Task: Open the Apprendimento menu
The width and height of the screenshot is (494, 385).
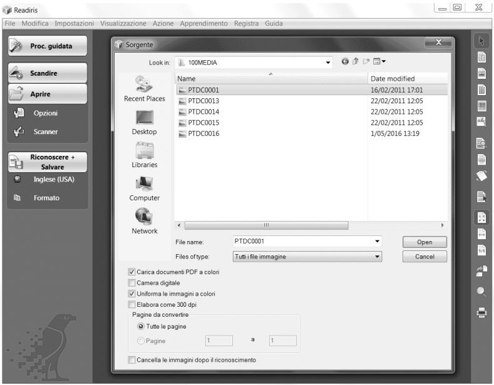Action: pyautogui.click(x=203, y=23)
